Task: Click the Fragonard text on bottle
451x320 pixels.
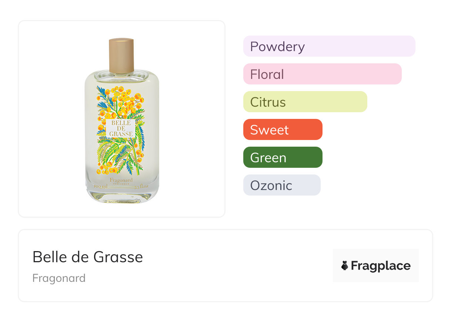Action: [121, 180]
